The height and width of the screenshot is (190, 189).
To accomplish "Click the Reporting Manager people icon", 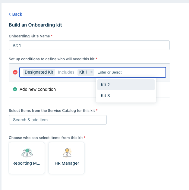I will click(27, 153).
